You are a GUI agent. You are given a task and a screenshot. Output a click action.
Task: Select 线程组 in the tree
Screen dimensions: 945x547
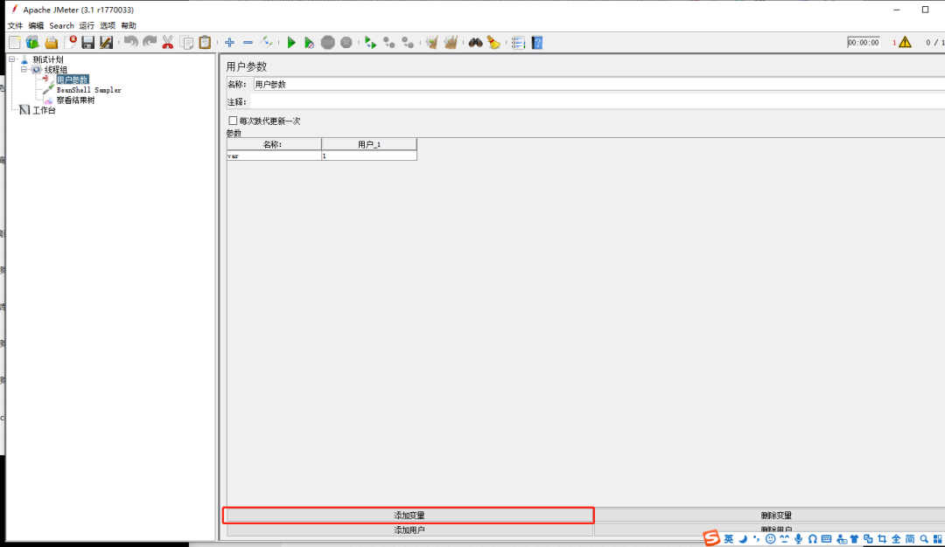[56, 69]
